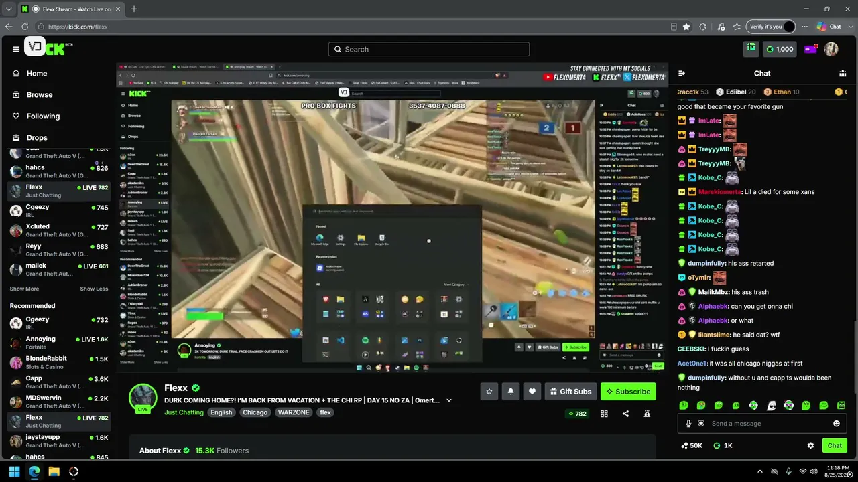Open File Explorer from the taskbar

(54, 471)
